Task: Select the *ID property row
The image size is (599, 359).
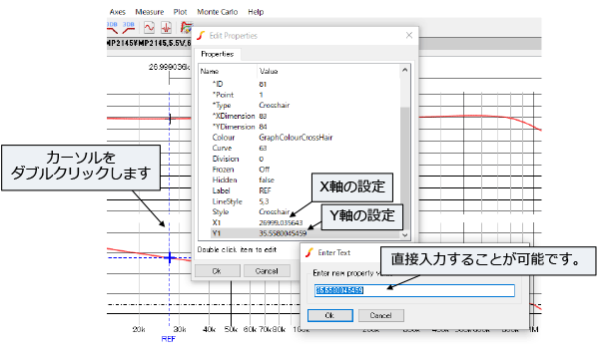Action: click(x=304, y=84)
